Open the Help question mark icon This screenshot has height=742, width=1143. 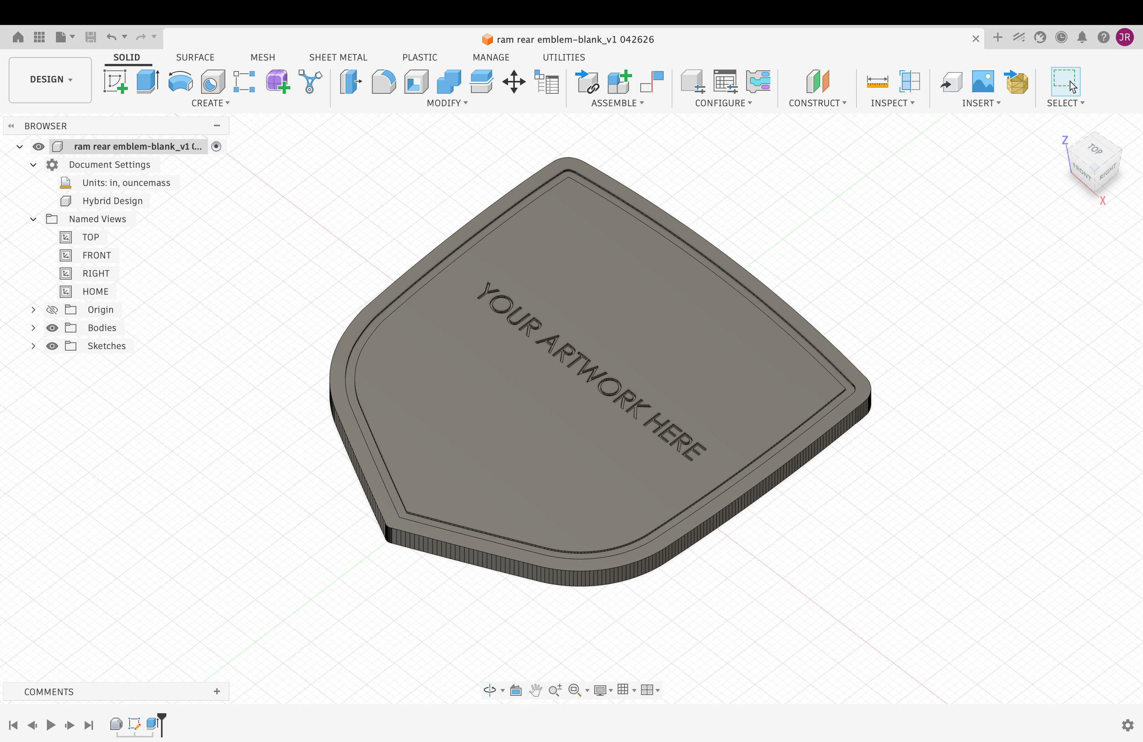click(x=1103, y=37)
